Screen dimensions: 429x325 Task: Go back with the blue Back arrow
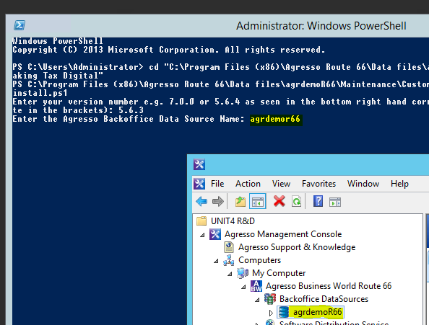click(x=201, y=202)
